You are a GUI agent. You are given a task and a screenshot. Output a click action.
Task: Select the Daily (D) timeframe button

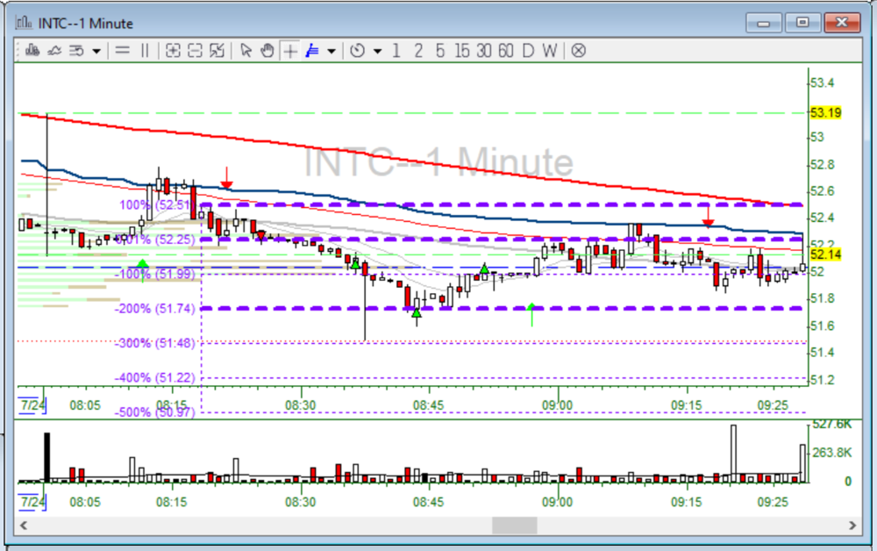[x=527, y=51]
